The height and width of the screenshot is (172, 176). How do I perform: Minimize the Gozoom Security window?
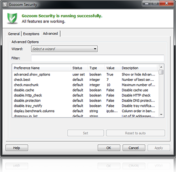pos(147,3)
